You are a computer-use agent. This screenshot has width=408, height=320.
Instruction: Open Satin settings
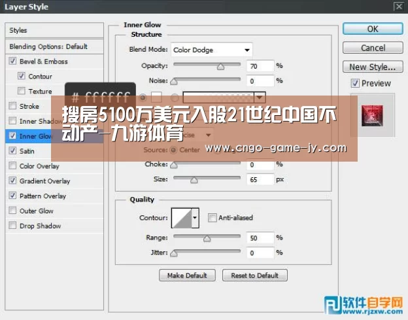click(27, 151)
